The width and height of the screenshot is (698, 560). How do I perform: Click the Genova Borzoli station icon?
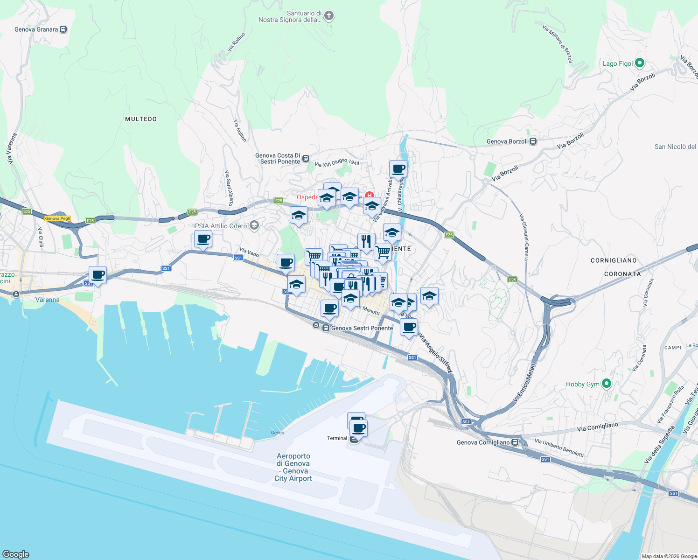click(532, 141)
